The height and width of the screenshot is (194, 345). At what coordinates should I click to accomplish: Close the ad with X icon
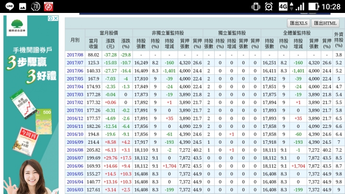(56, 19)
